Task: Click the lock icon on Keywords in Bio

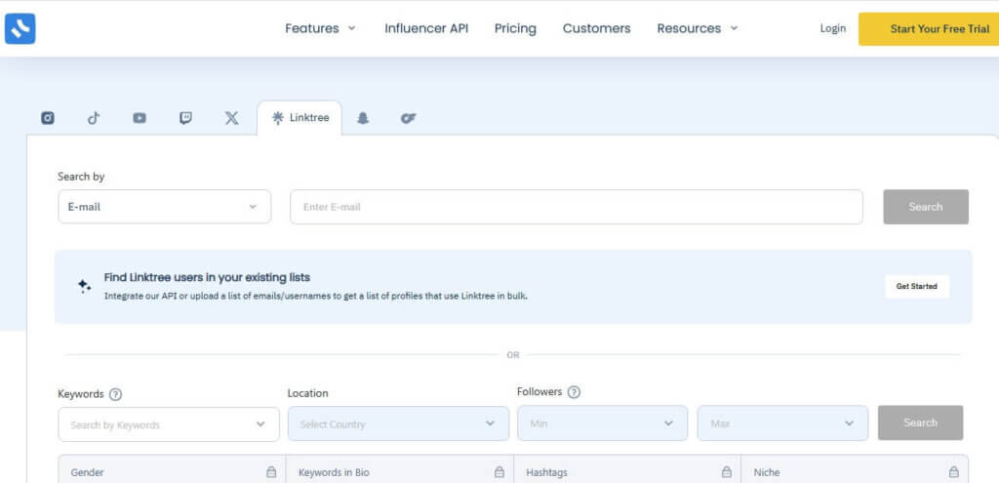Action: click(x=499, y=472)
